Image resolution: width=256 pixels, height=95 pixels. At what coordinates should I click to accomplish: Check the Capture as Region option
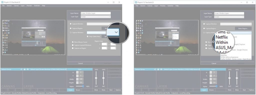73,48
